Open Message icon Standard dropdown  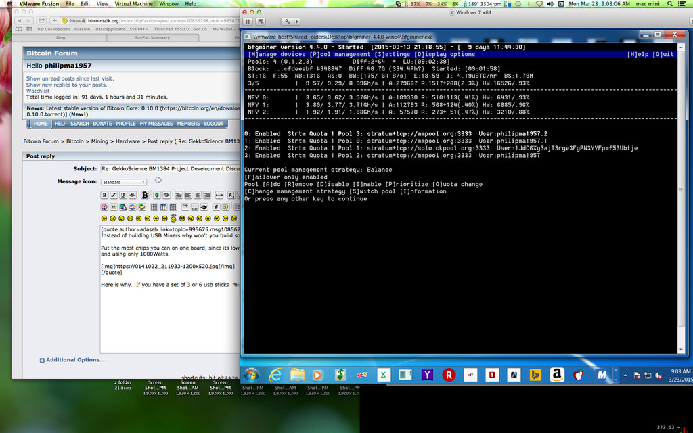(x=124, y=182)
